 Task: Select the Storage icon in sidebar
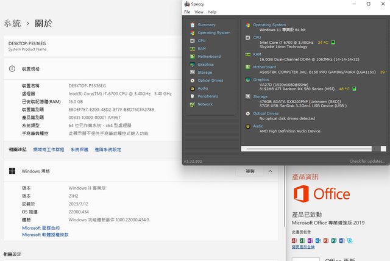(x=193, y=72)
